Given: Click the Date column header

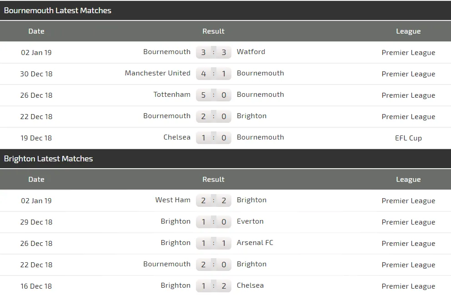Looking at the screenshot, I should tap(36, 31).
